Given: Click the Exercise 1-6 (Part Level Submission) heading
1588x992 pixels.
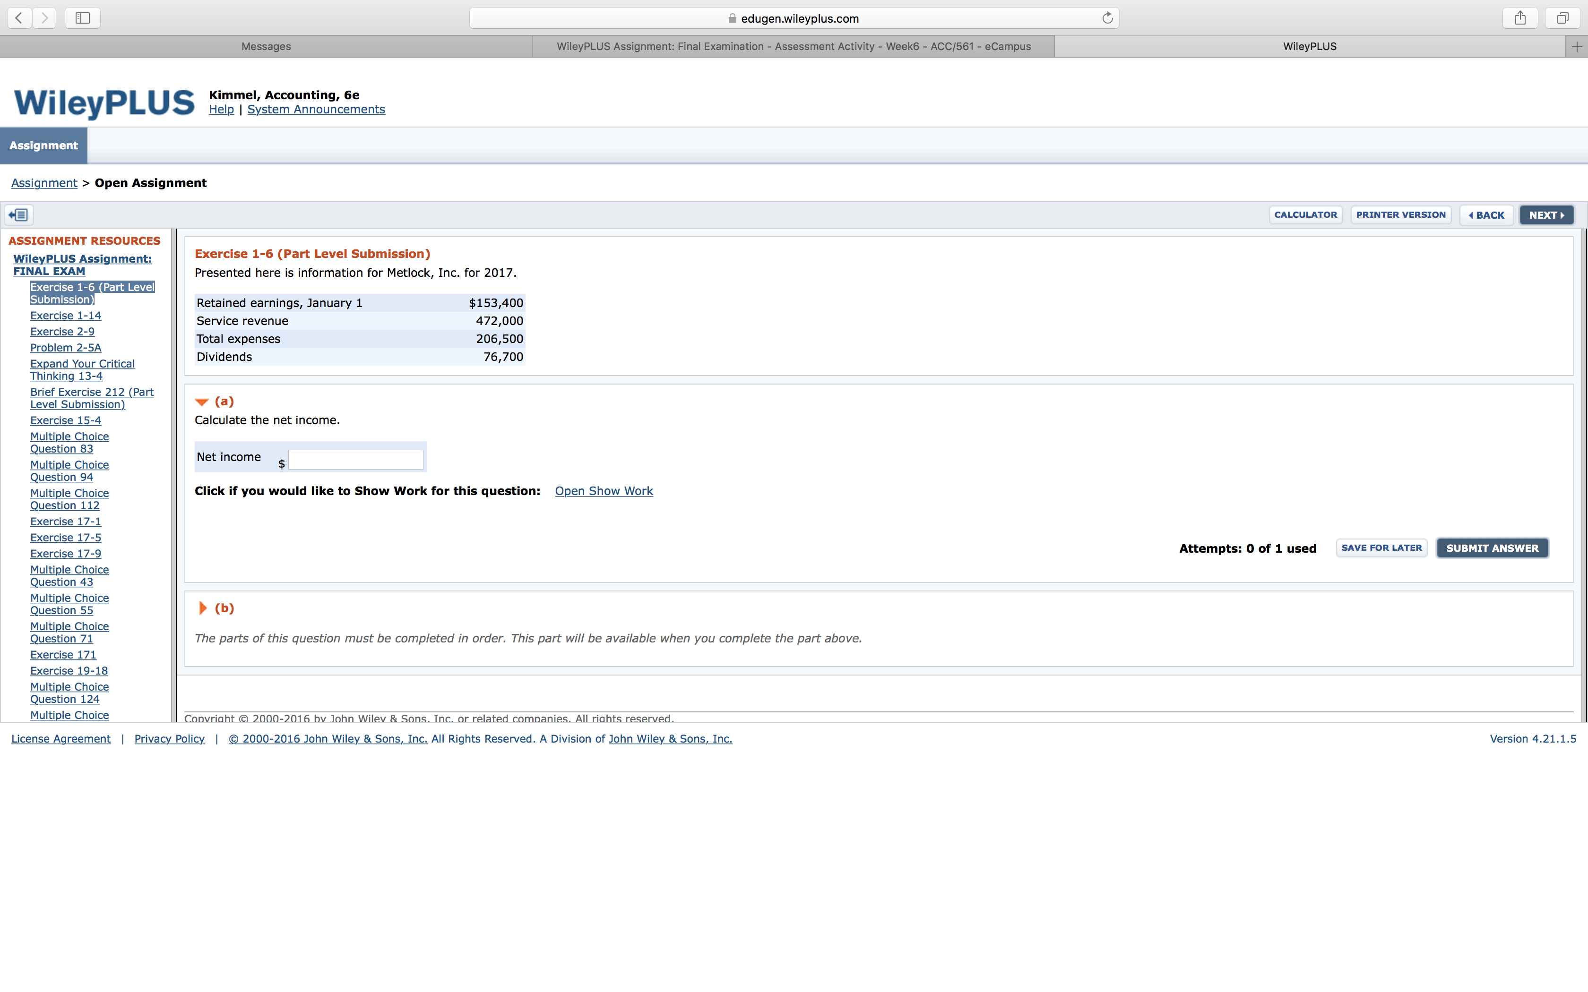Looking at the screenshot, I should click(312, 254).
